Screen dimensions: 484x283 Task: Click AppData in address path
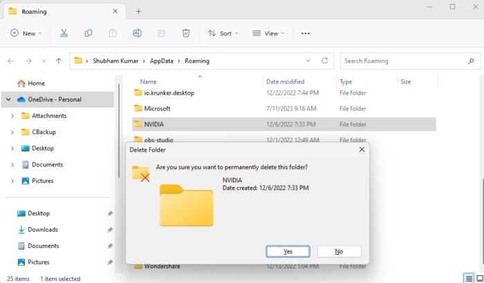(x=161, y=61)
